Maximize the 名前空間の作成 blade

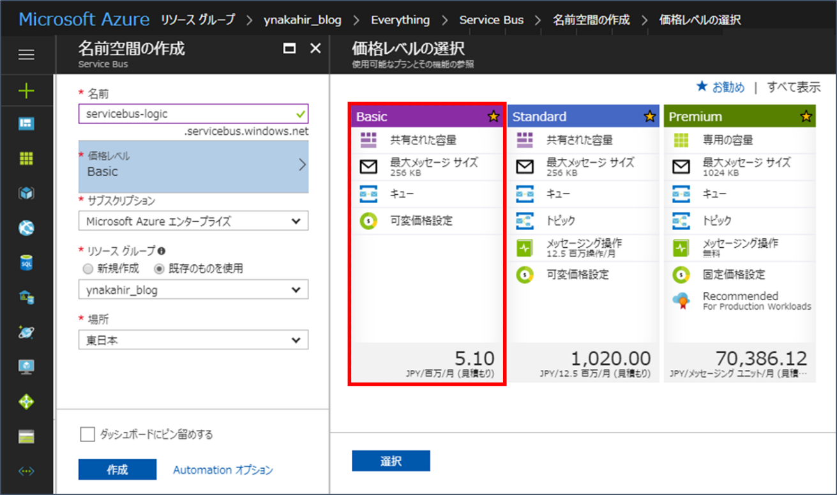[289, 49]
